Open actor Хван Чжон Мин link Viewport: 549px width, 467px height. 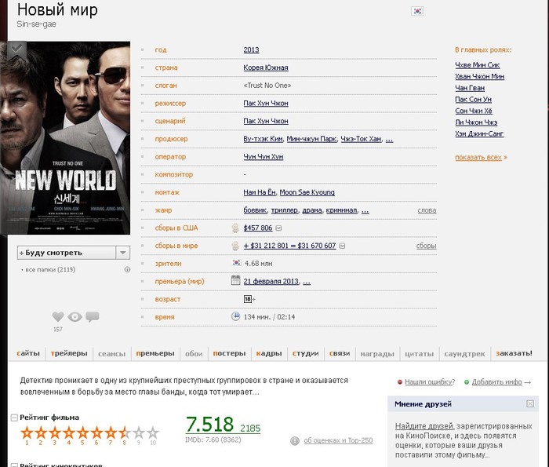480,76
